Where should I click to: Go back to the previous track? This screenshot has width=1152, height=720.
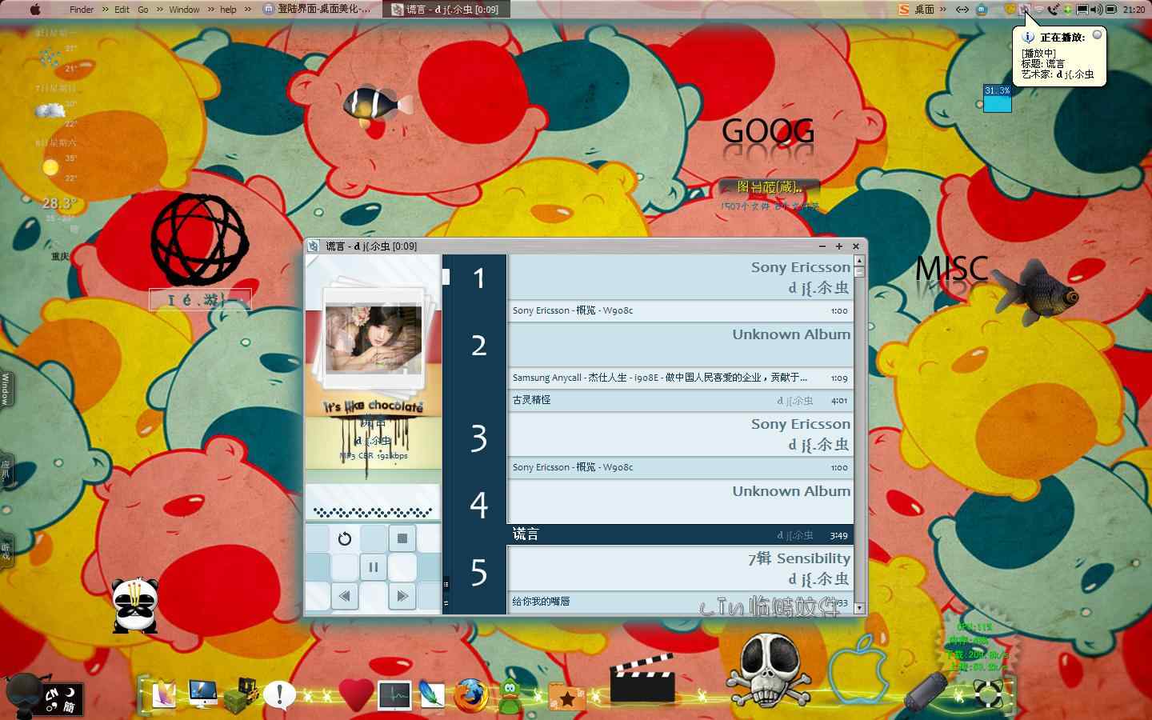[345, 596]
